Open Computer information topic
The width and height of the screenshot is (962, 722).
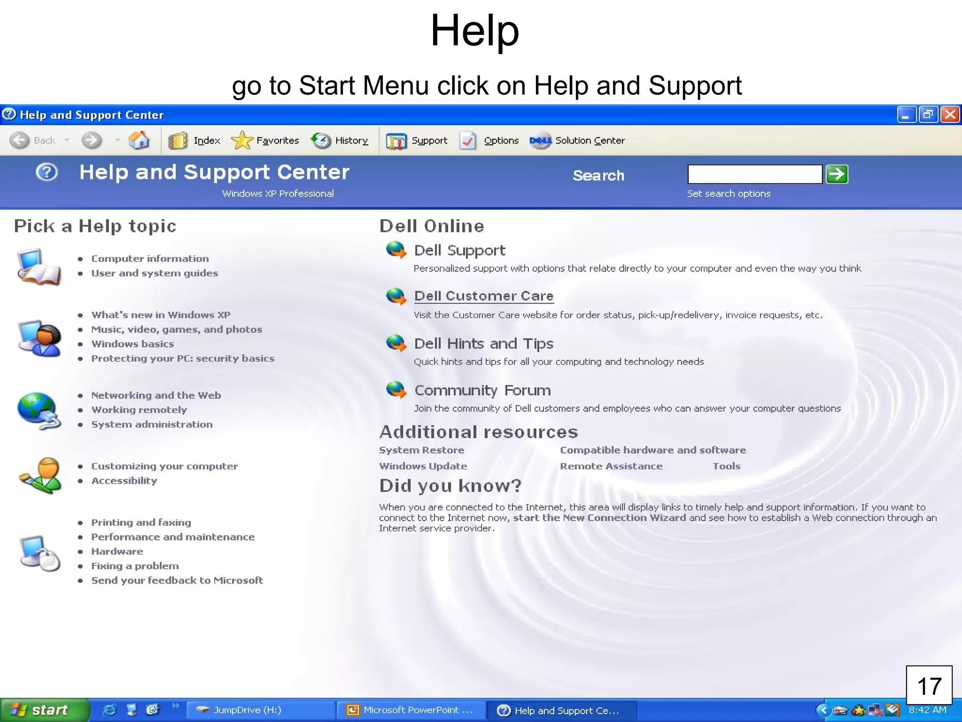[x=150, y=259]
